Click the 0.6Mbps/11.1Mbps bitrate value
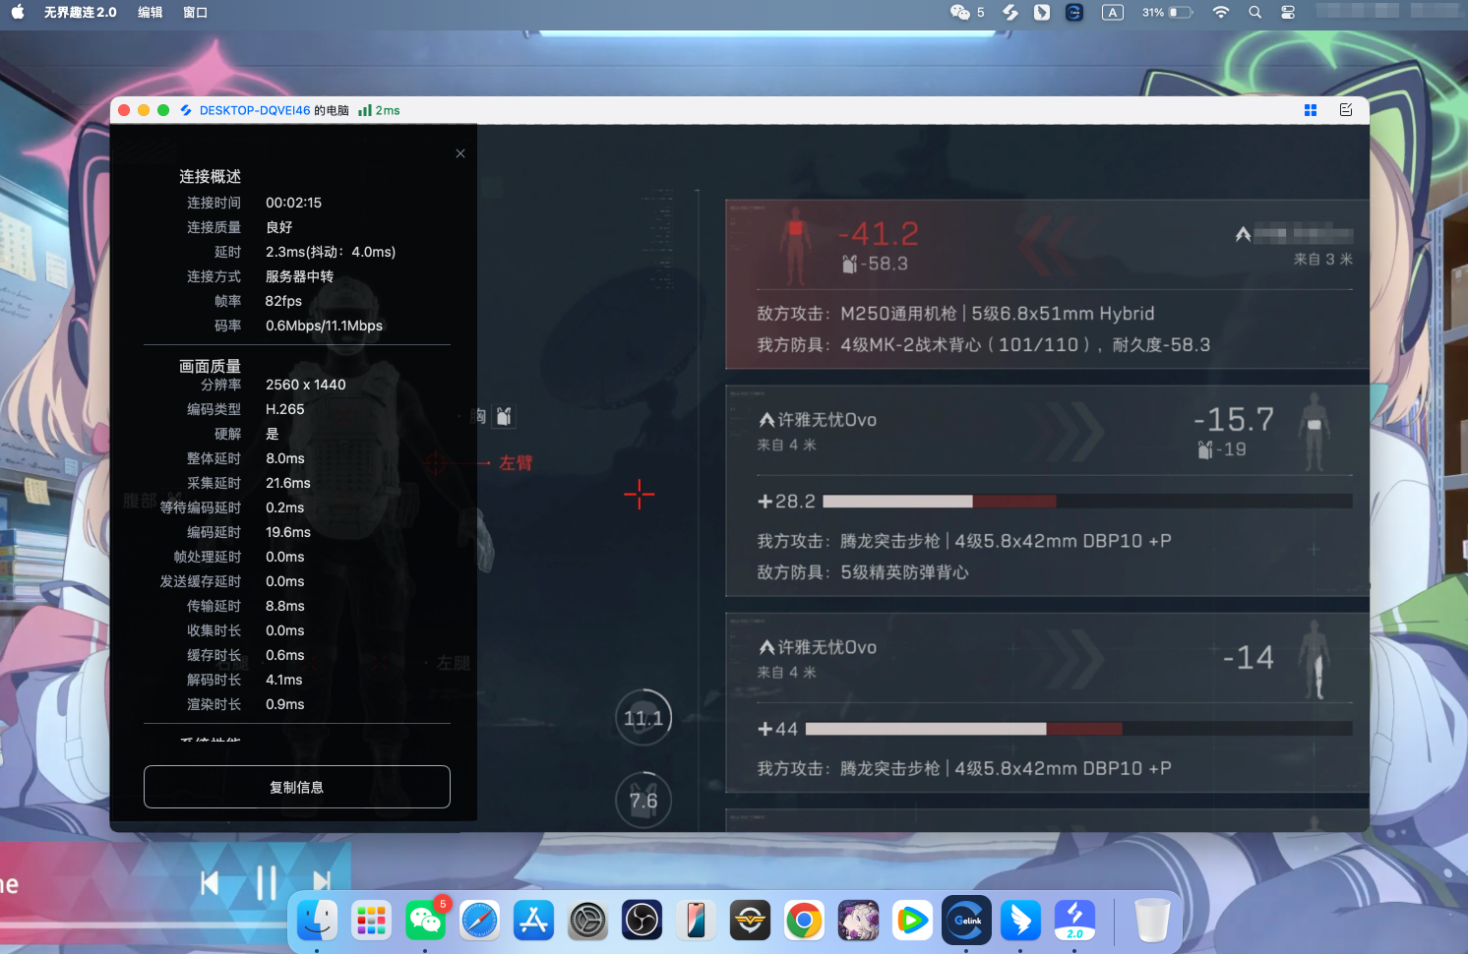This screenshot has width=1468, height=954. (x=324, y=326)
